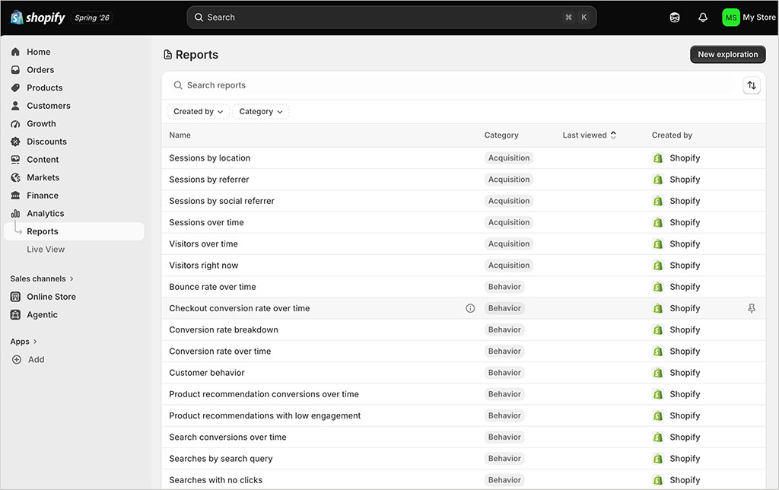Click the Products tag icon
Screen dimensions: 779x490
[15, 87]
